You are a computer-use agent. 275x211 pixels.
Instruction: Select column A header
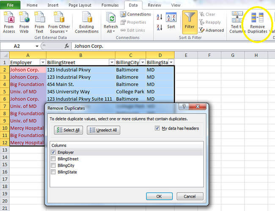click(27, 55)
